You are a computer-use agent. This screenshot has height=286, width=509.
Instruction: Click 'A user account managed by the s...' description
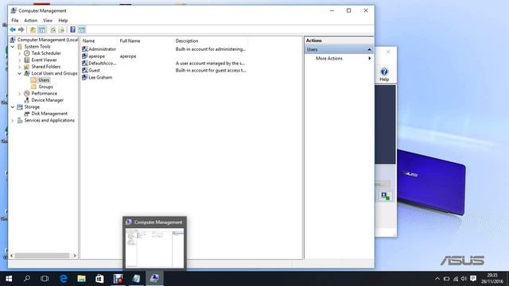(210, 64)
